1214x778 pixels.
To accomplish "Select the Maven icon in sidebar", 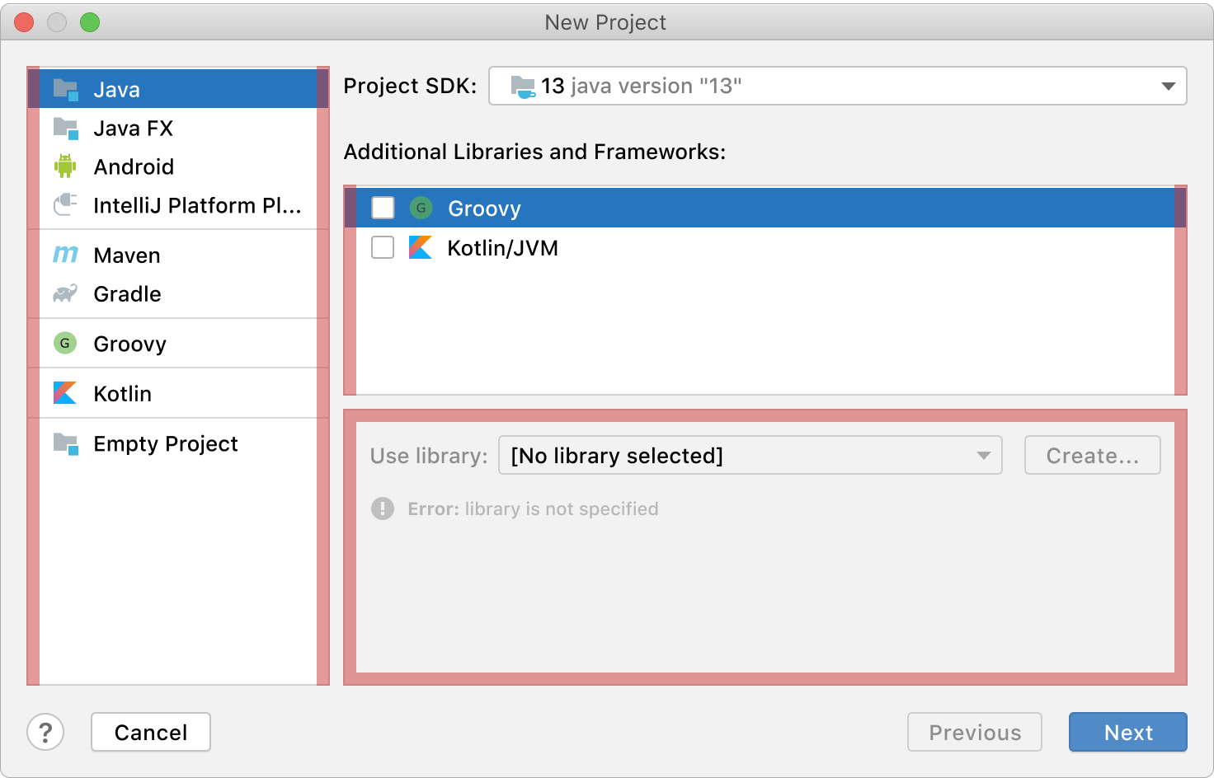I will pyautogui.click(x=65, y=255).
